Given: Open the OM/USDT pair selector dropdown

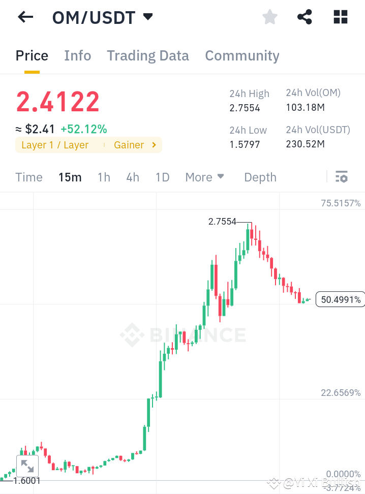Looking at the screenshot, I should pyautogui.click(x=147, y=17).
